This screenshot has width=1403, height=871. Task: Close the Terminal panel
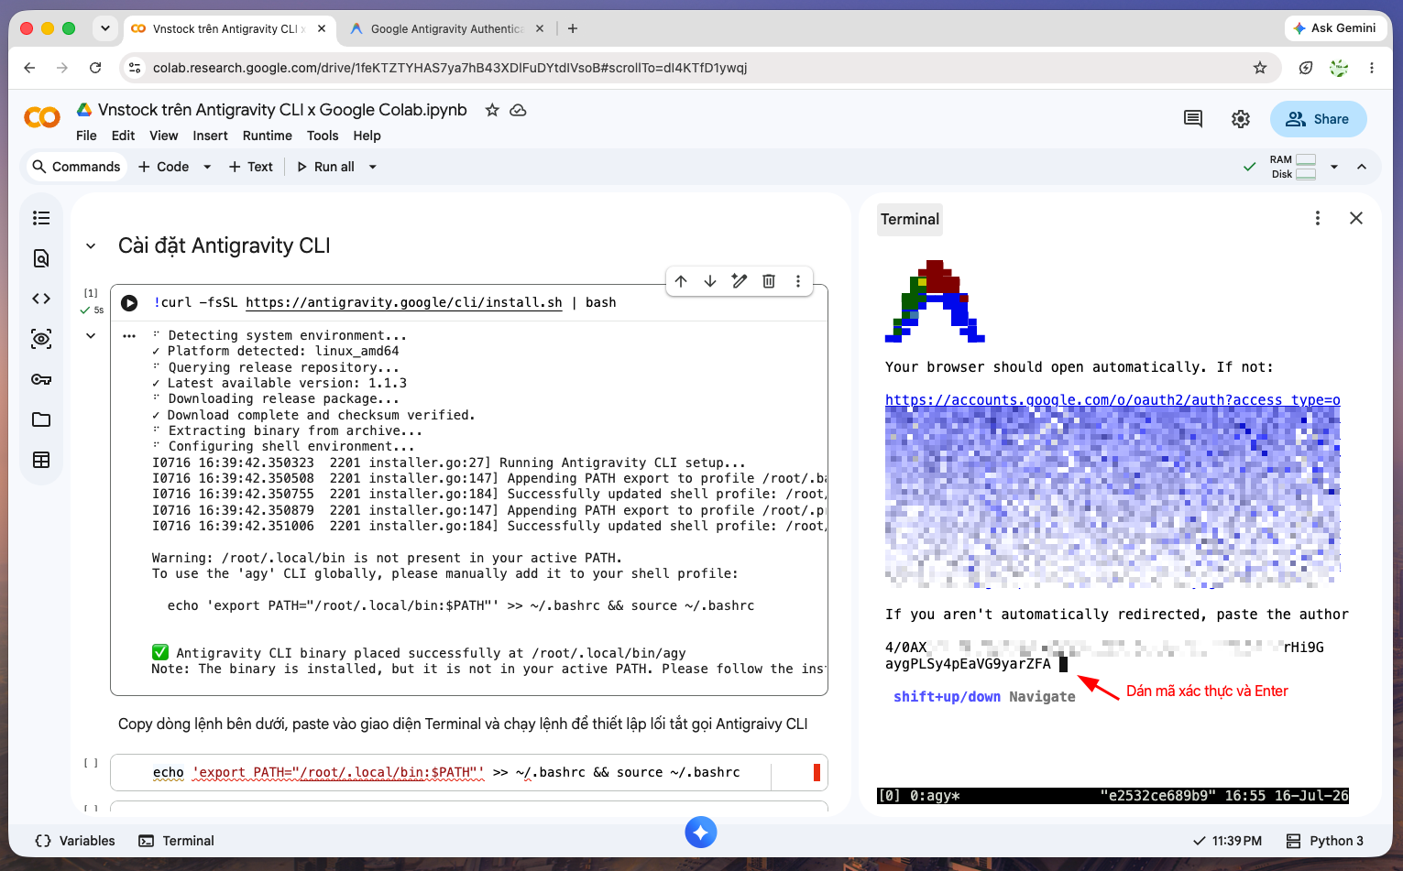[1356, 218]
